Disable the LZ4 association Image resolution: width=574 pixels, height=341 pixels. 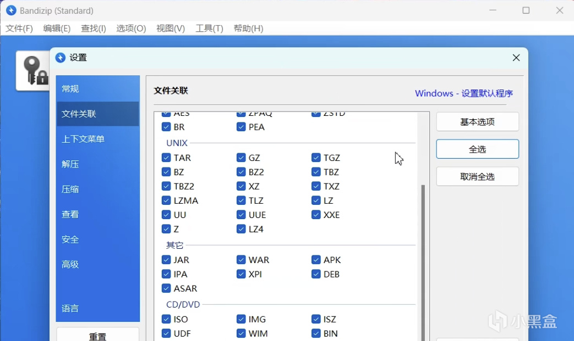241,228
